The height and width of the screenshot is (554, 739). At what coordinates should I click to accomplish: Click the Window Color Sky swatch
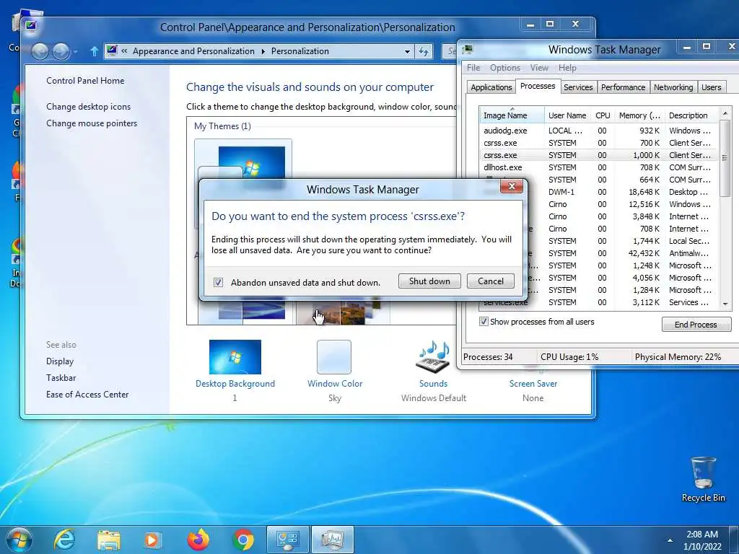click(x=334, y=356)
